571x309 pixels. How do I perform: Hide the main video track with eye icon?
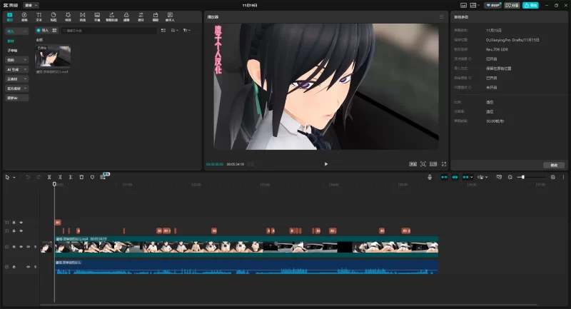pos(21,247)
